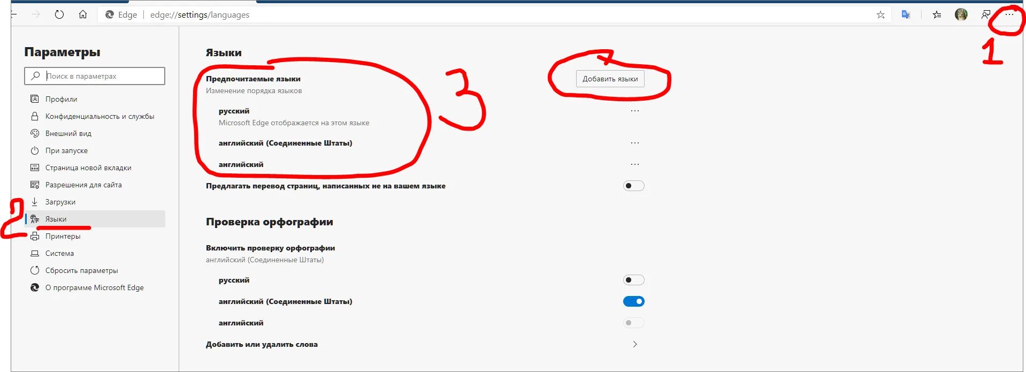Click the feedback icon in the toolbar

[x=985, y=14]
